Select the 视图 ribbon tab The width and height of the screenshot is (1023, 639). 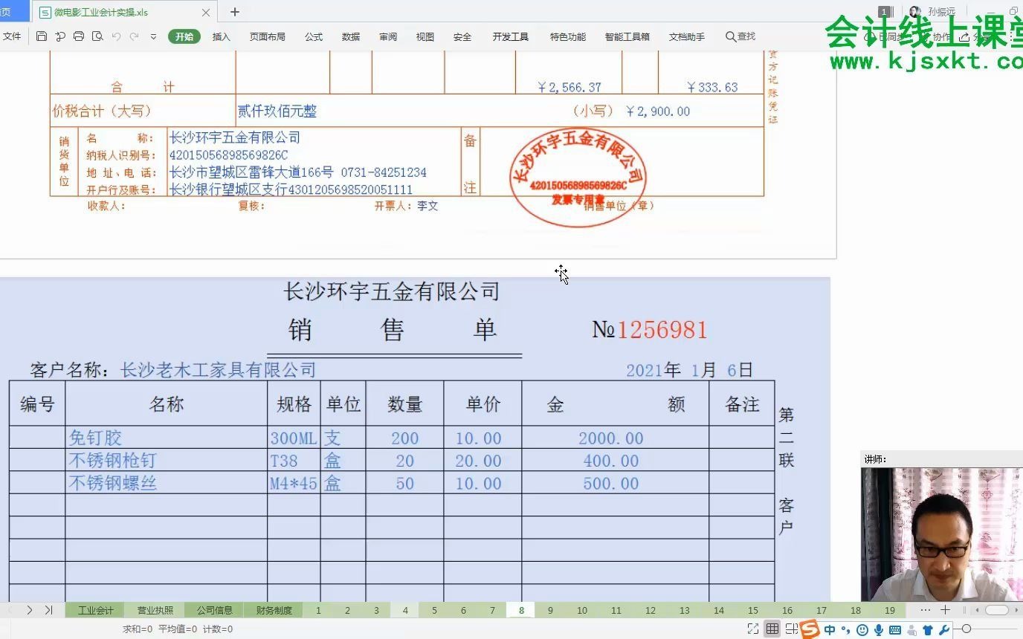point(425,36)
